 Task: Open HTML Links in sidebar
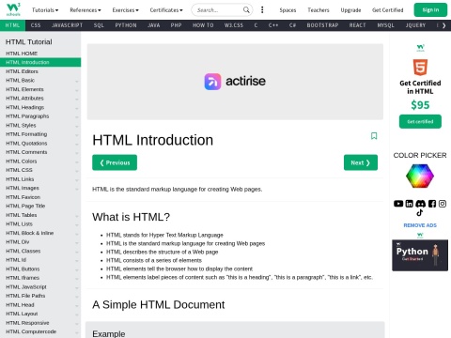pyautogui.click(x=40, y=179)
